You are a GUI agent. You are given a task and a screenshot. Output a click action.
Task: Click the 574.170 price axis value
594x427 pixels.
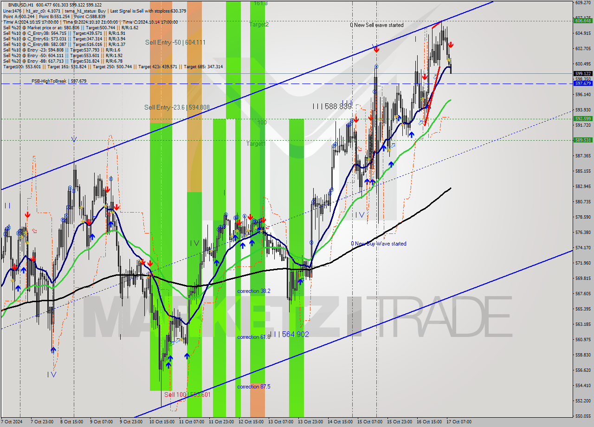click(x=582, y=247)
